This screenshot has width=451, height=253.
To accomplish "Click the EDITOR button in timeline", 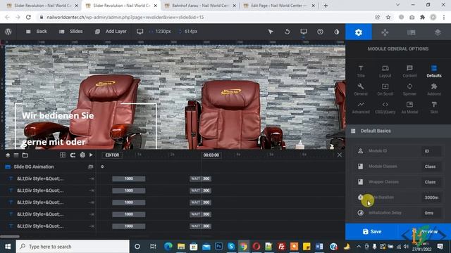I will coord(112,155).
